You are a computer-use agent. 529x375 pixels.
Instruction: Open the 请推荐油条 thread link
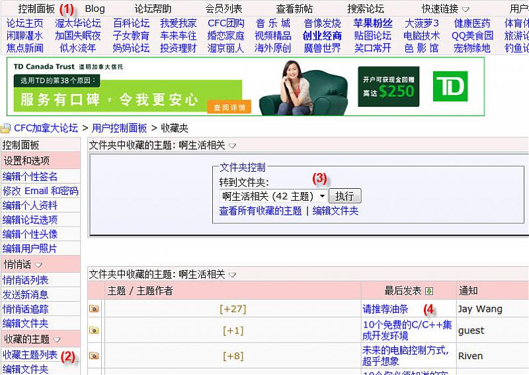386,309
